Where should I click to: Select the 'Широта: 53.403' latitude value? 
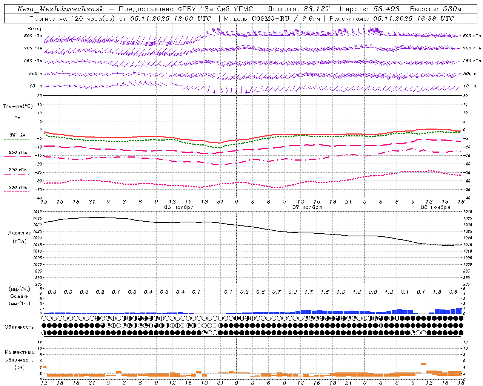(369, 9)
